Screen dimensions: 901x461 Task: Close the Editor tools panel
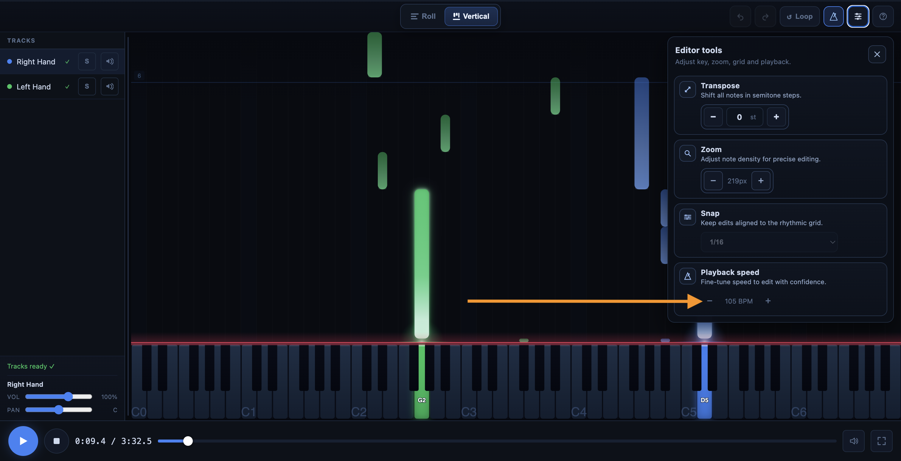pos(877,54)
